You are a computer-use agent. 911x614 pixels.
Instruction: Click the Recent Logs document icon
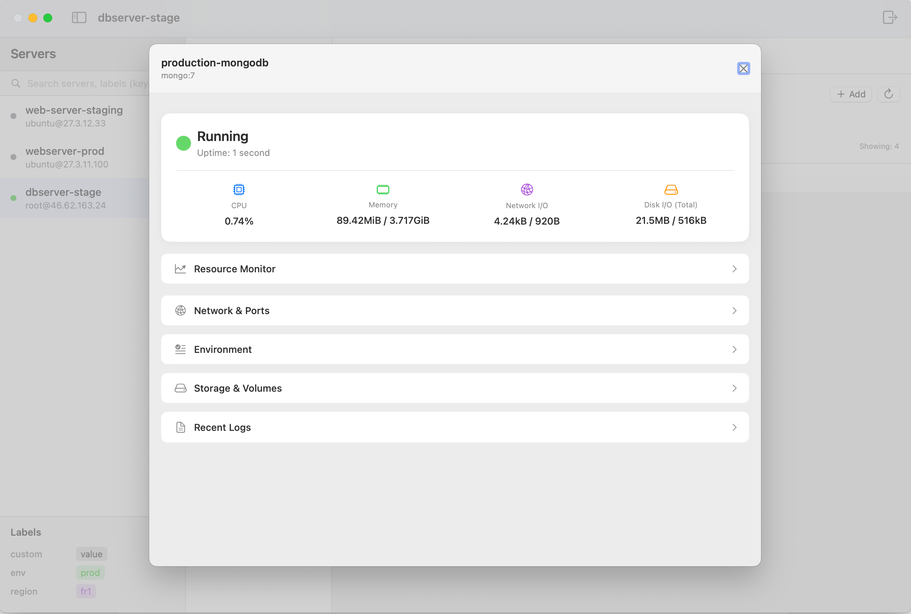[180, 427]
